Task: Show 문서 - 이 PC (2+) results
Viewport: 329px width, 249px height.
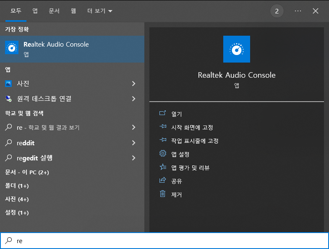Action: point(27,172)
